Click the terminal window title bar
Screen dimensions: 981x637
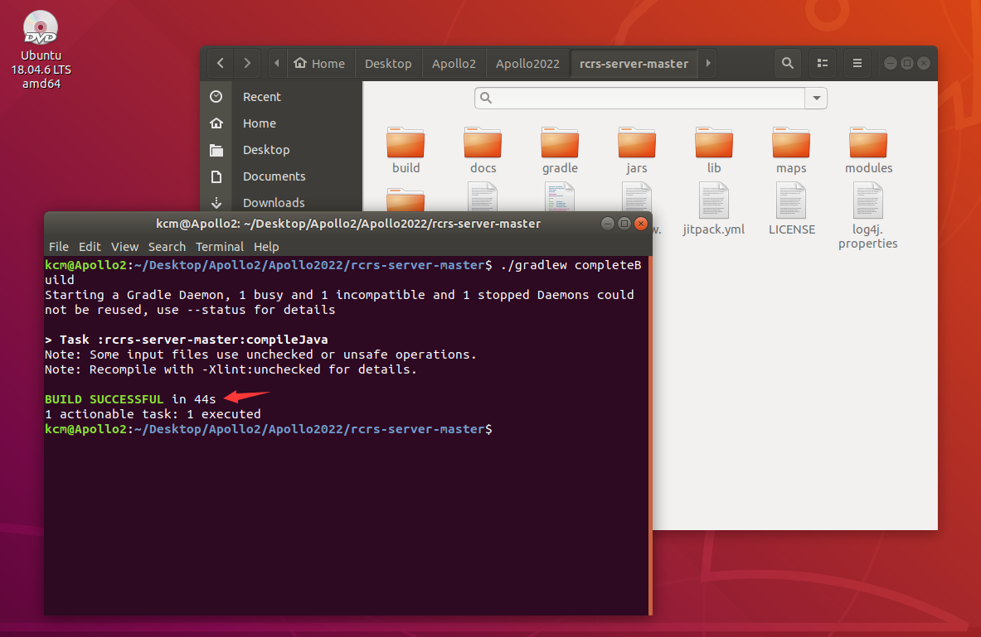point(347,224)
